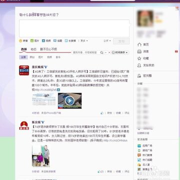Click the long Weibo (长微博) icon
The height and width of the screenshot is (180, 180).
point(66,40)
